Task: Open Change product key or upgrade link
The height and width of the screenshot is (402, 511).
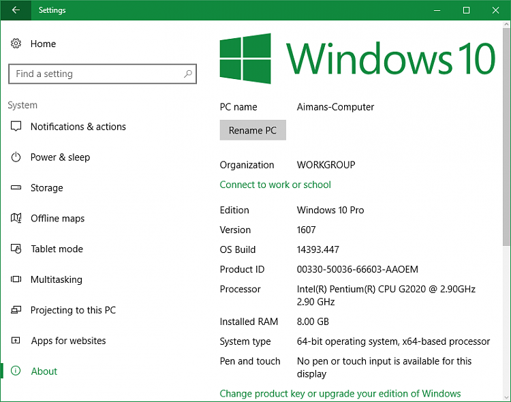Action: [x=340, y=394]
